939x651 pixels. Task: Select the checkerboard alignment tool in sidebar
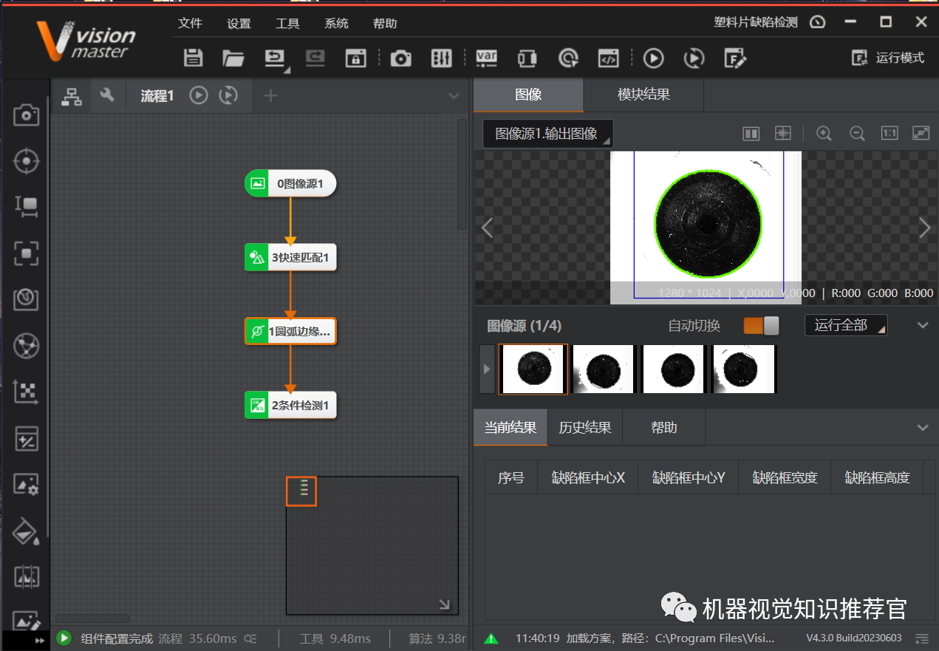pos(27,392)
